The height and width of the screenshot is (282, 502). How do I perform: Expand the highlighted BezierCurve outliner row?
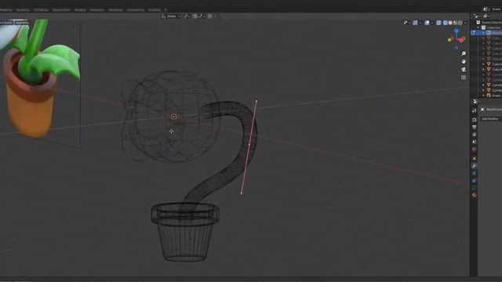[x=483, y=33]
